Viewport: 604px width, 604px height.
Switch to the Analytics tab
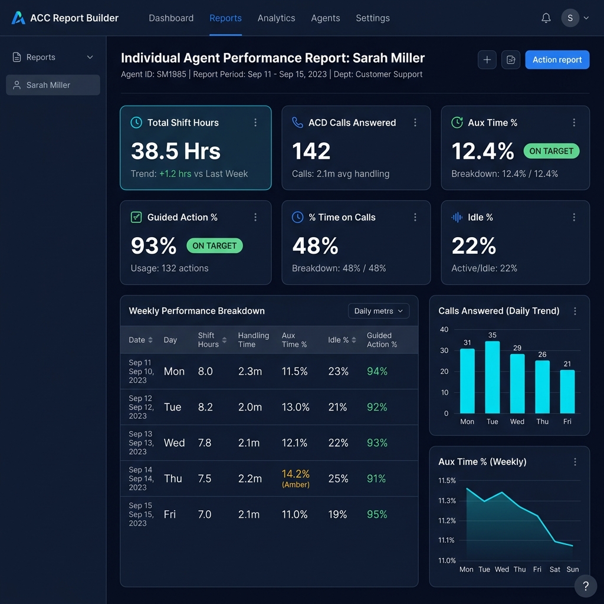point(276,18)
